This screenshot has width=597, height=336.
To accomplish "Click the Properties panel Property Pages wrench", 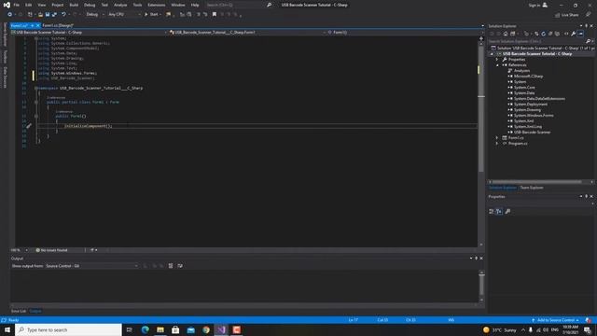I will (x=507, y=212).
